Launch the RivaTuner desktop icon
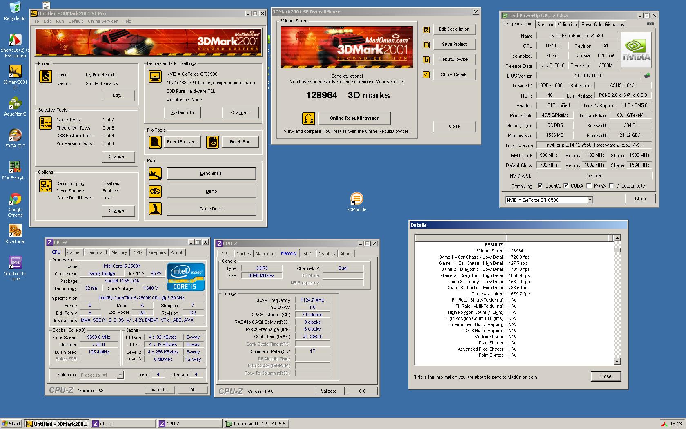The image size is (686, 429). (15, 231)
